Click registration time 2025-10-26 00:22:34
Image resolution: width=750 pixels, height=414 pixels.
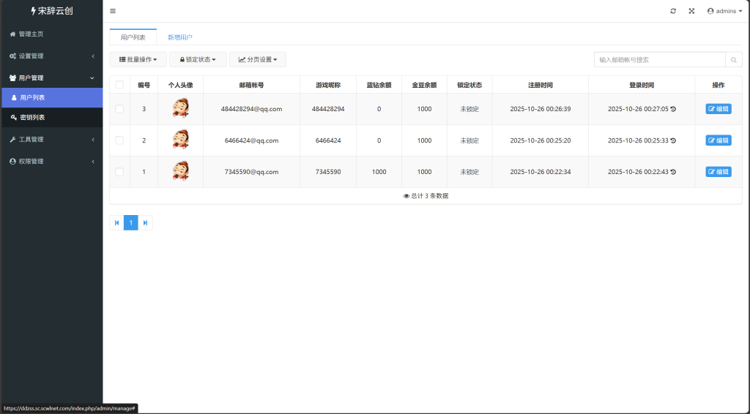click(541, 172)
